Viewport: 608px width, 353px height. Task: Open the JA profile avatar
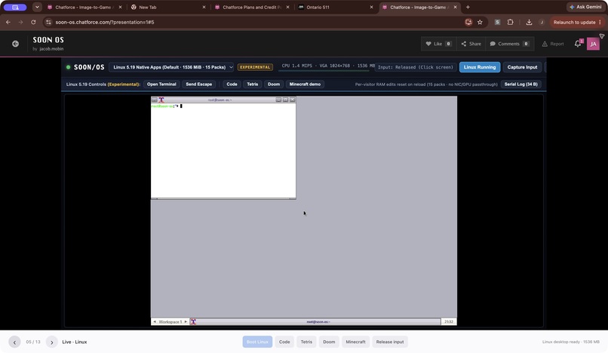pos(593,44)
